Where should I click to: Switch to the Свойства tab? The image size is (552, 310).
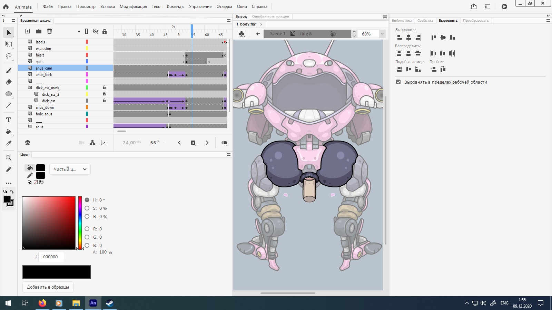click(425, 21)
